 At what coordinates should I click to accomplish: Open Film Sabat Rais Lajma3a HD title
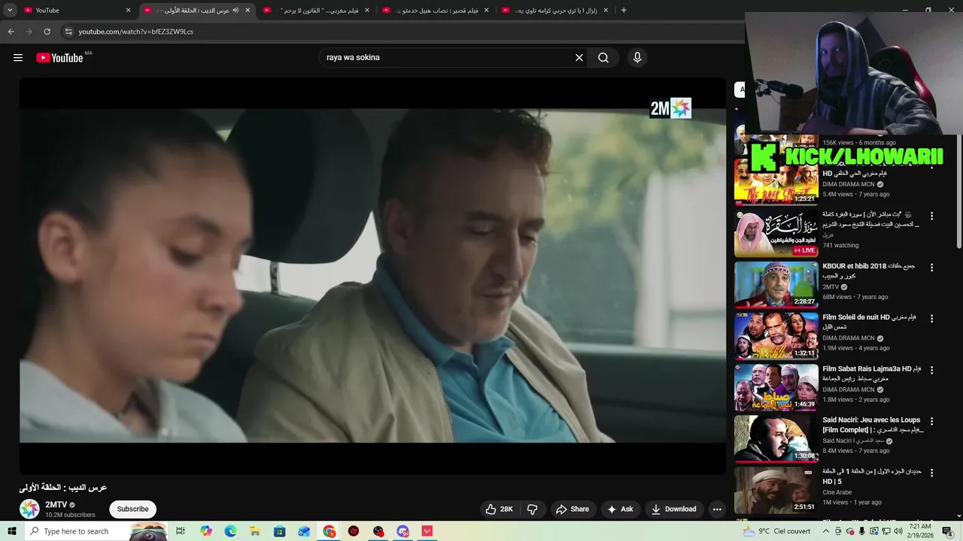pyautogui.click(x=871, y=373)
